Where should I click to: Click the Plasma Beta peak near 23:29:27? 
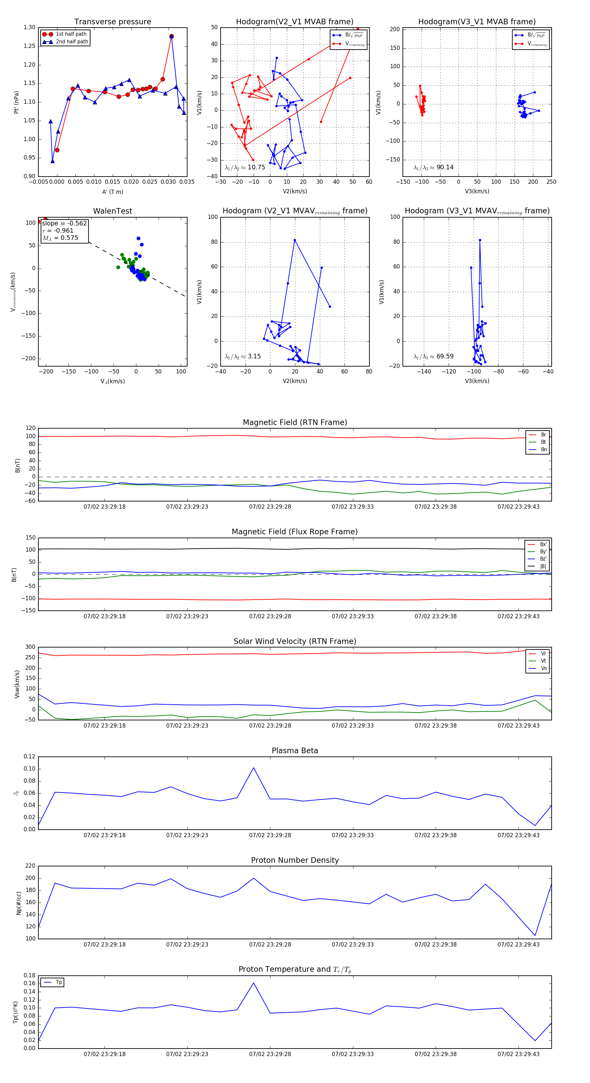pos(253,768)
